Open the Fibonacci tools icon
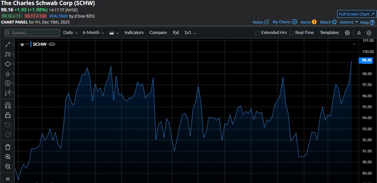The height and width of the screenshot is (183, 377). click(x=8, y=54)
